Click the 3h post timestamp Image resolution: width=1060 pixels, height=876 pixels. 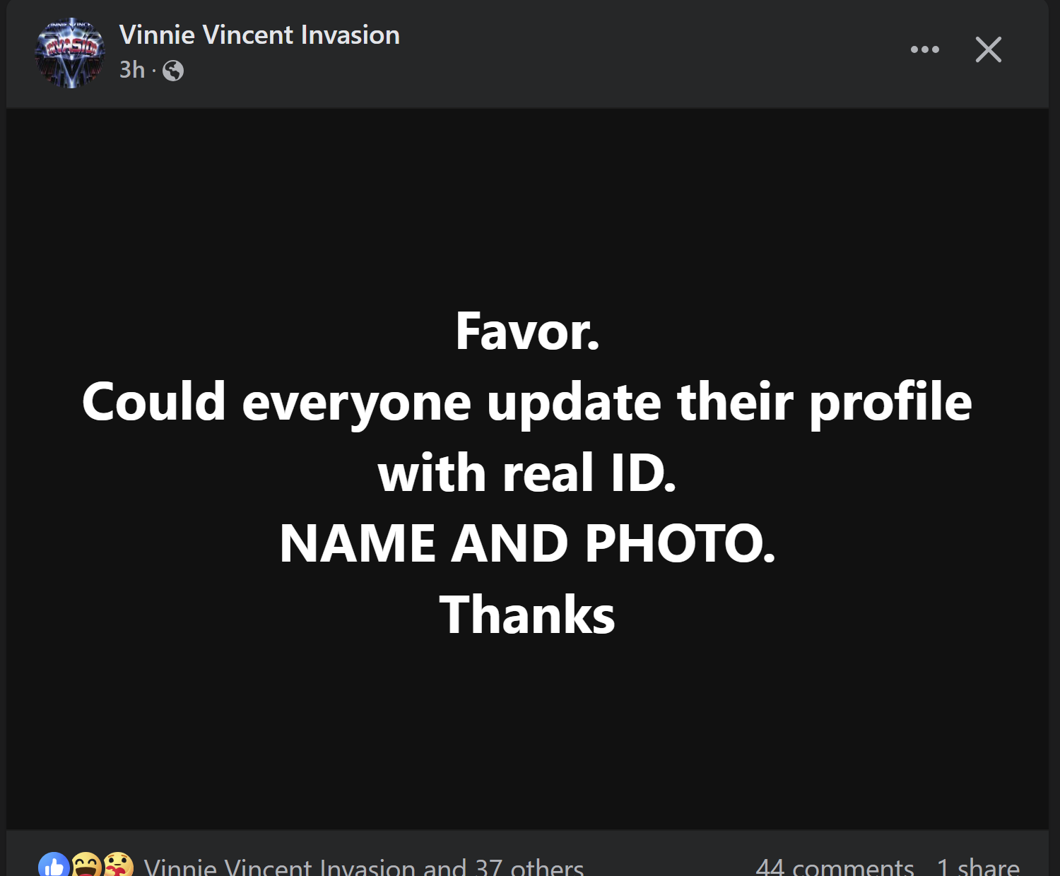pyautogui.click(x=131, y=70)
